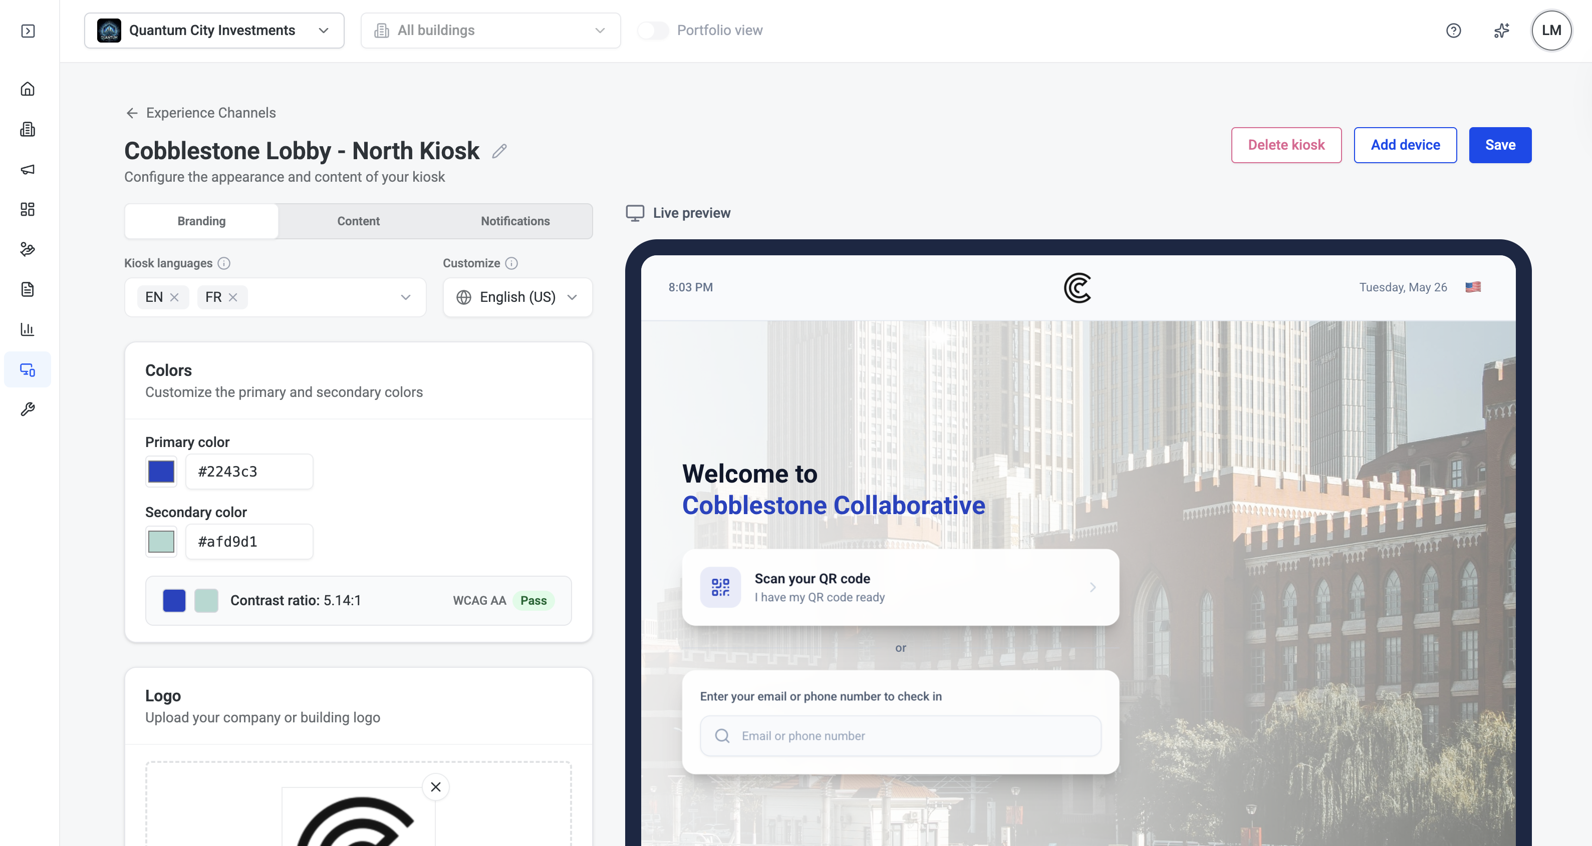Click the WCAG AA Pass badge
The height and width of the screenshot is (846, 1592).
pyautogui.click(x=534, y=601)
